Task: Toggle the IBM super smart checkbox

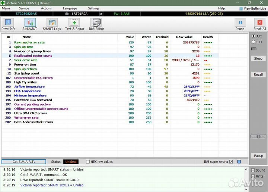Action: point(231,162)
